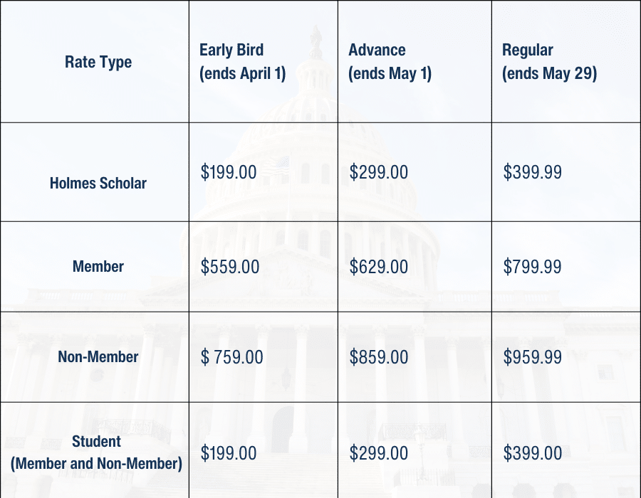Select Holmes Scholar advance price $299.00

pyautogui.click(x=379, y=172)
